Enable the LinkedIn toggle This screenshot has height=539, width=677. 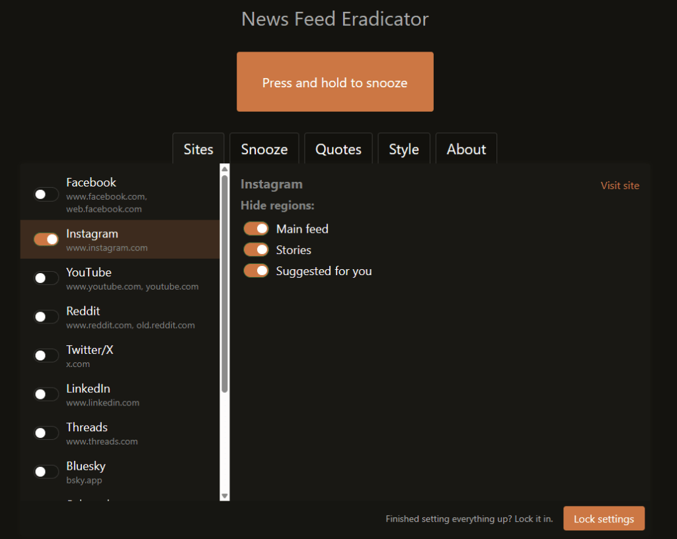tap(46, 394)
